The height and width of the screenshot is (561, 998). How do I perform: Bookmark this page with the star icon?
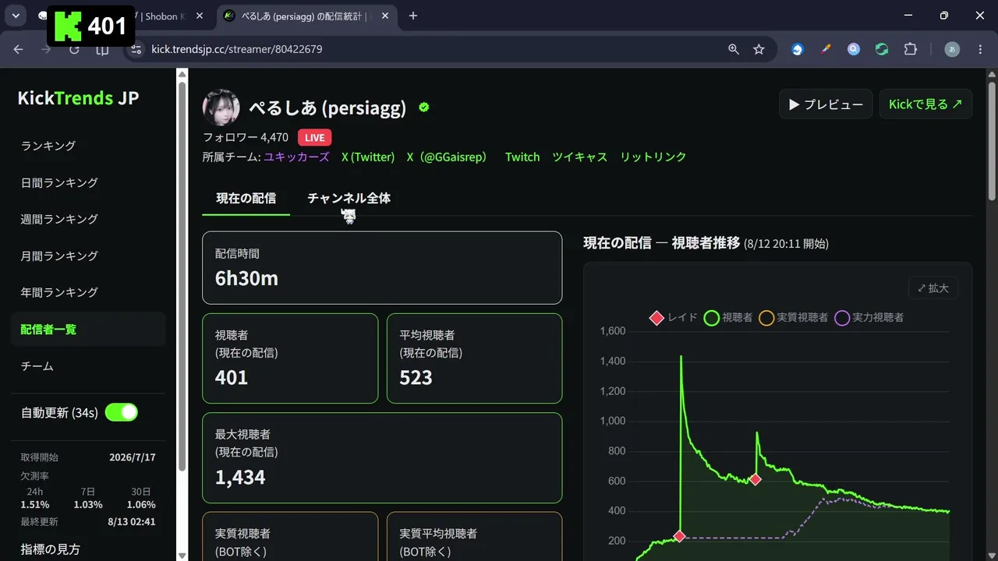pyautogui.click(x=759, y=49)
